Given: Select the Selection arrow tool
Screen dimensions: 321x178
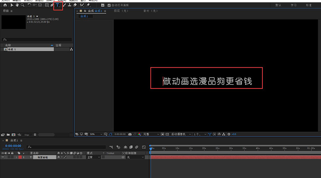Looking at the screenshot, I should point(12,5).
